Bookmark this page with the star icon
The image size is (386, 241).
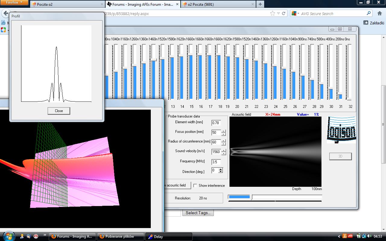click(x=273, y=14)
